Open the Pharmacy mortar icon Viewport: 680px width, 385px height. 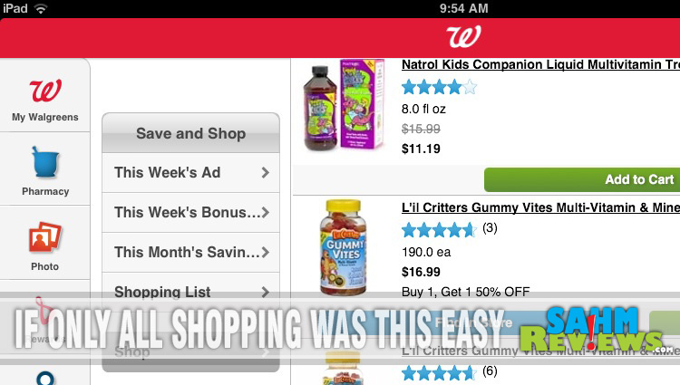[x=45, y=162]
